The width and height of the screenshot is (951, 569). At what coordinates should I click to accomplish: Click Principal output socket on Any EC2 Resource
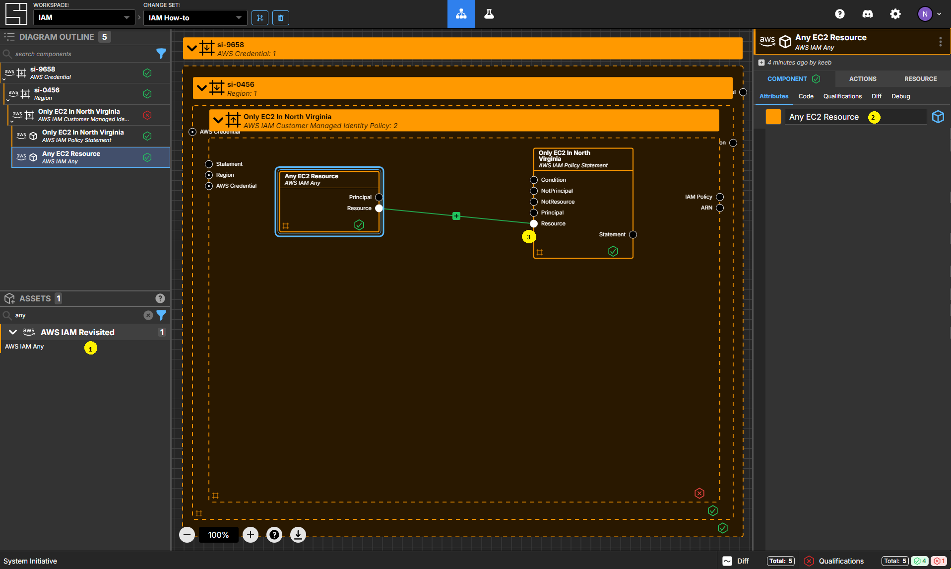tap(379, 198)
